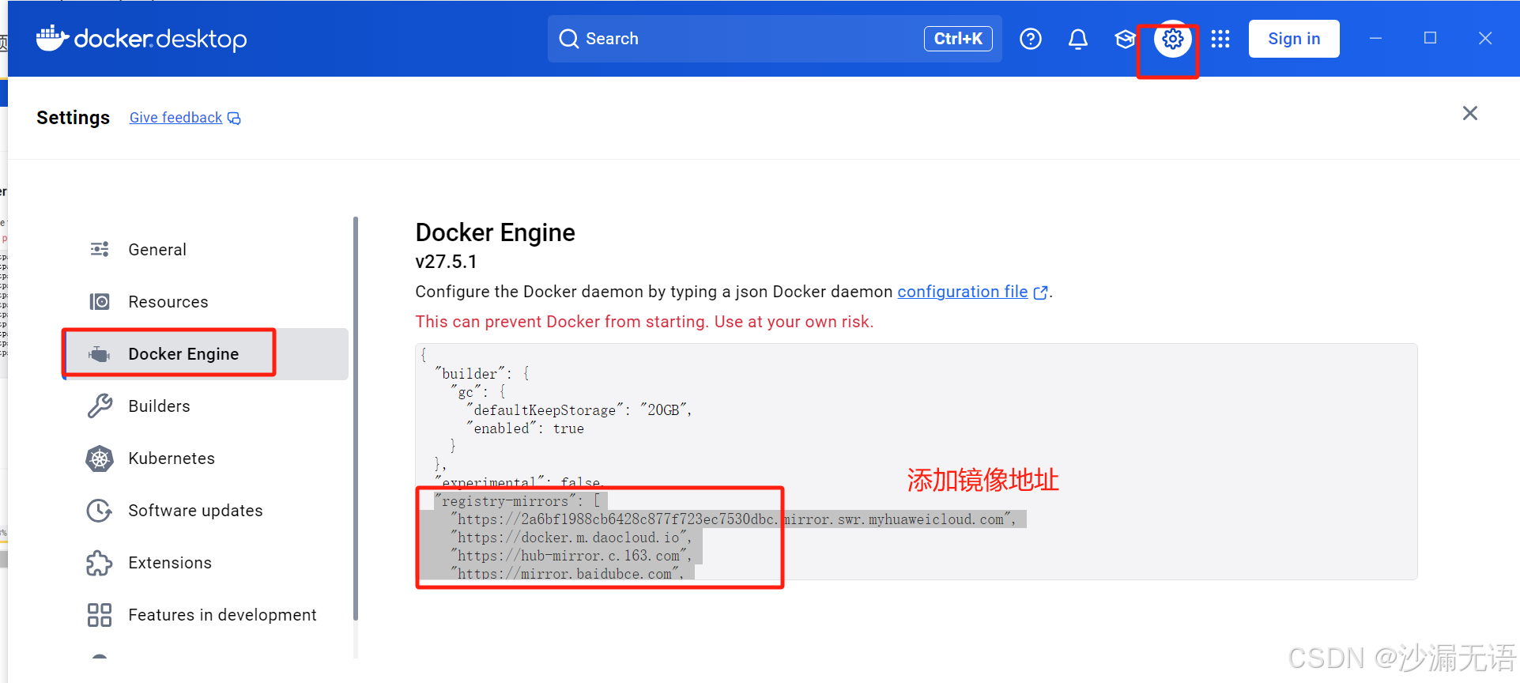This screenshot has width=1520, height=683.
Task: Click the "defaultKeepStorage": "20GB" line
Action: point(579,410)
